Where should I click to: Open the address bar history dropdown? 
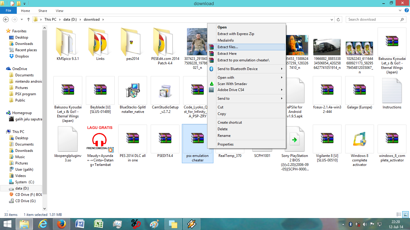[x=331, y=19]
